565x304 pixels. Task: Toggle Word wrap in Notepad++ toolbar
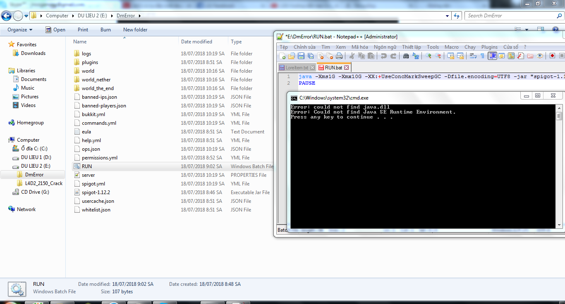(473, 56)
